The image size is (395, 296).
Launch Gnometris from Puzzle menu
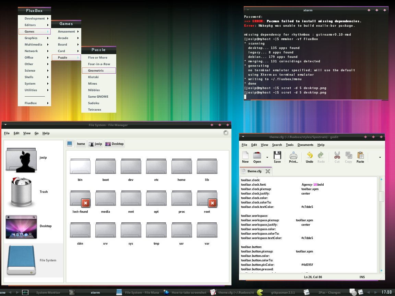tap(99, 71)
